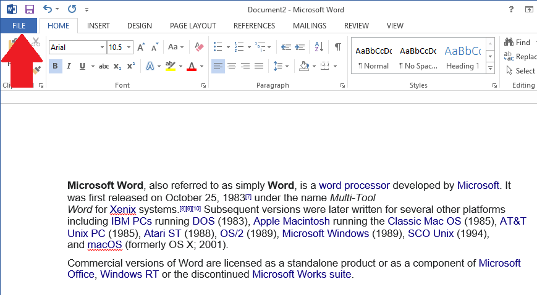Viewport: 537px width, 295px height.
Task: Open the Underline style dropdown arrow
Action: coord(93,67)
